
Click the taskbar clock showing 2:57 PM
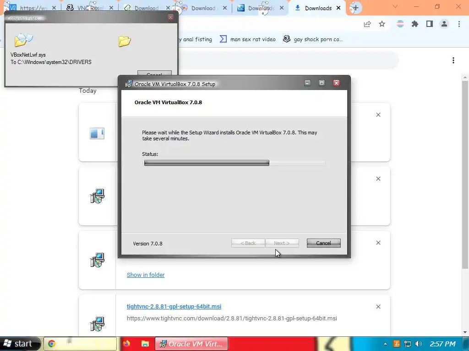point(443,344)
